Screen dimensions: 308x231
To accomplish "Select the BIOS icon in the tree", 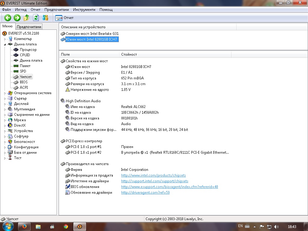I will coord(16,82).
